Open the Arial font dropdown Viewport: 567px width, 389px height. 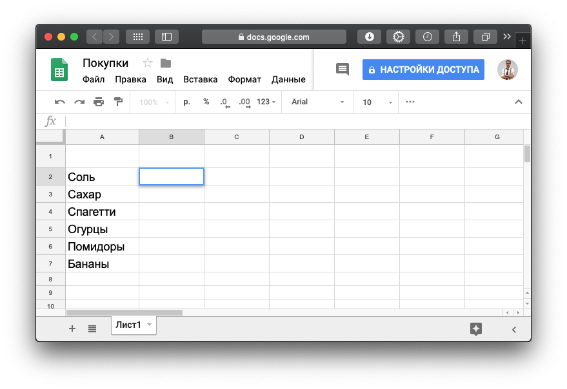point(316,102)
